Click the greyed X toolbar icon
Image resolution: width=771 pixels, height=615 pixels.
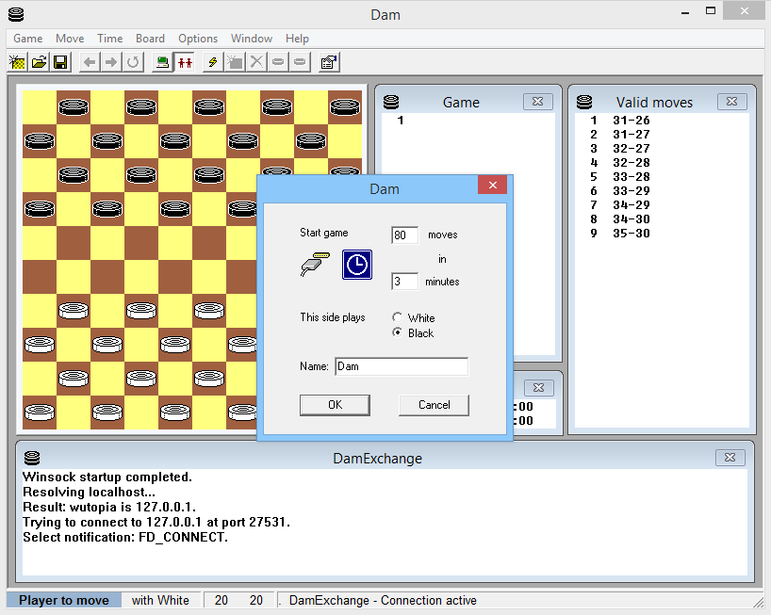[x=256, y=62]
